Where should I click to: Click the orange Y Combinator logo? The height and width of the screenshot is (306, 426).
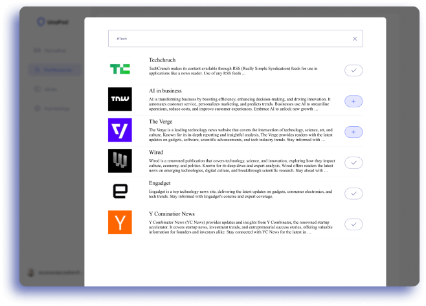point(120,222)
